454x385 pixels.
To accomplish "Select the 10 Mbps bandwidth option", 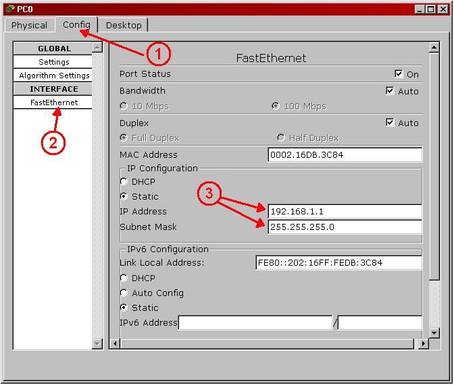I will tap(124, 106).
